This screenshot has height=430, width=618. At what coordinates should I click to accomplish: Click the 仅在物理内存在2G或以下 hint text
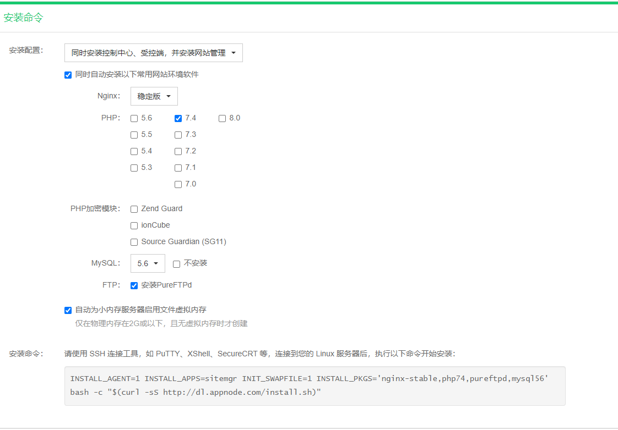tap(161, 323)
